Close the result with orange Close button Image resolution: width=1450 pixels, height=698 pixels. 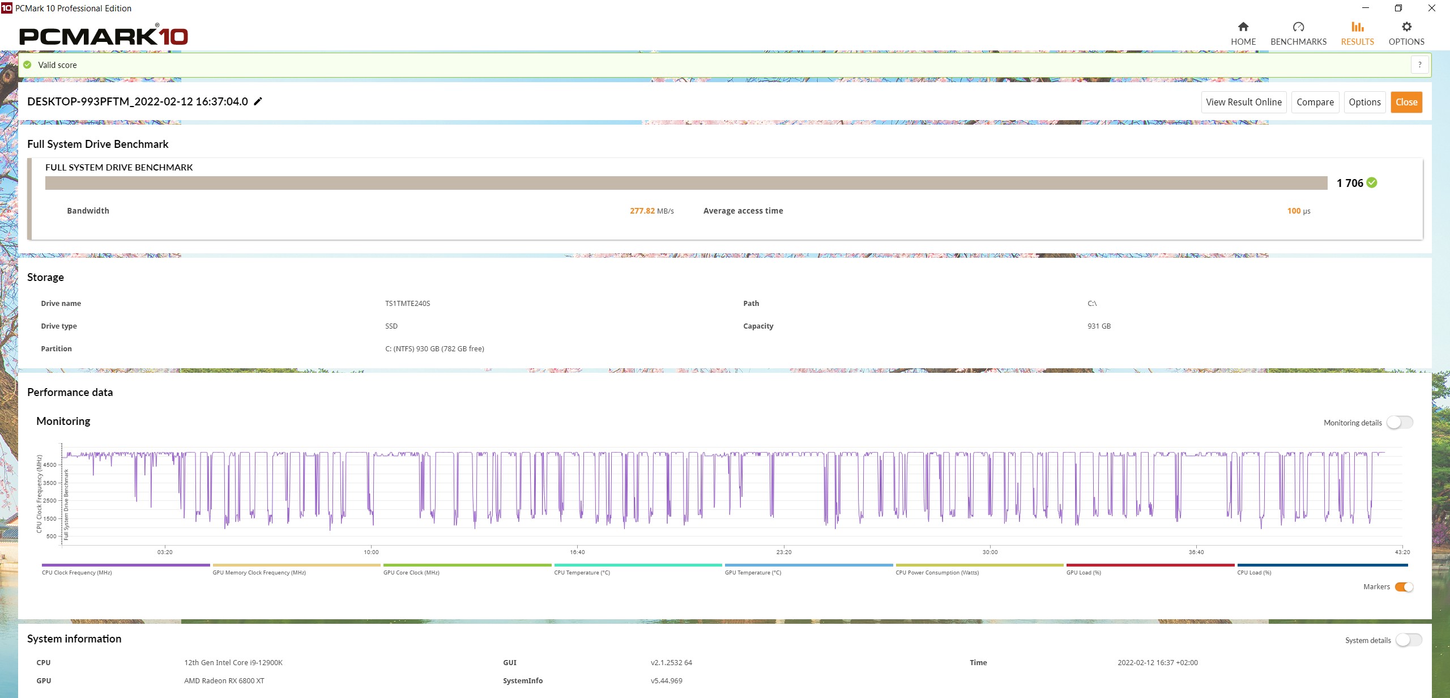click(x=1406, y=102)
